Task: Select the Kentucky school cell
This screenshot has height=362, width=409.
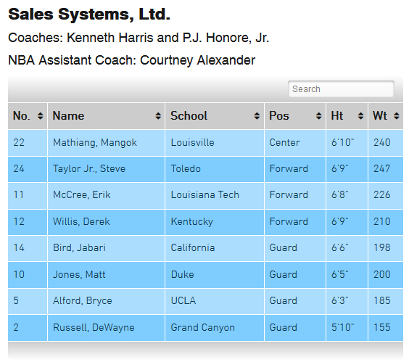Action: [x=215, y=222]
